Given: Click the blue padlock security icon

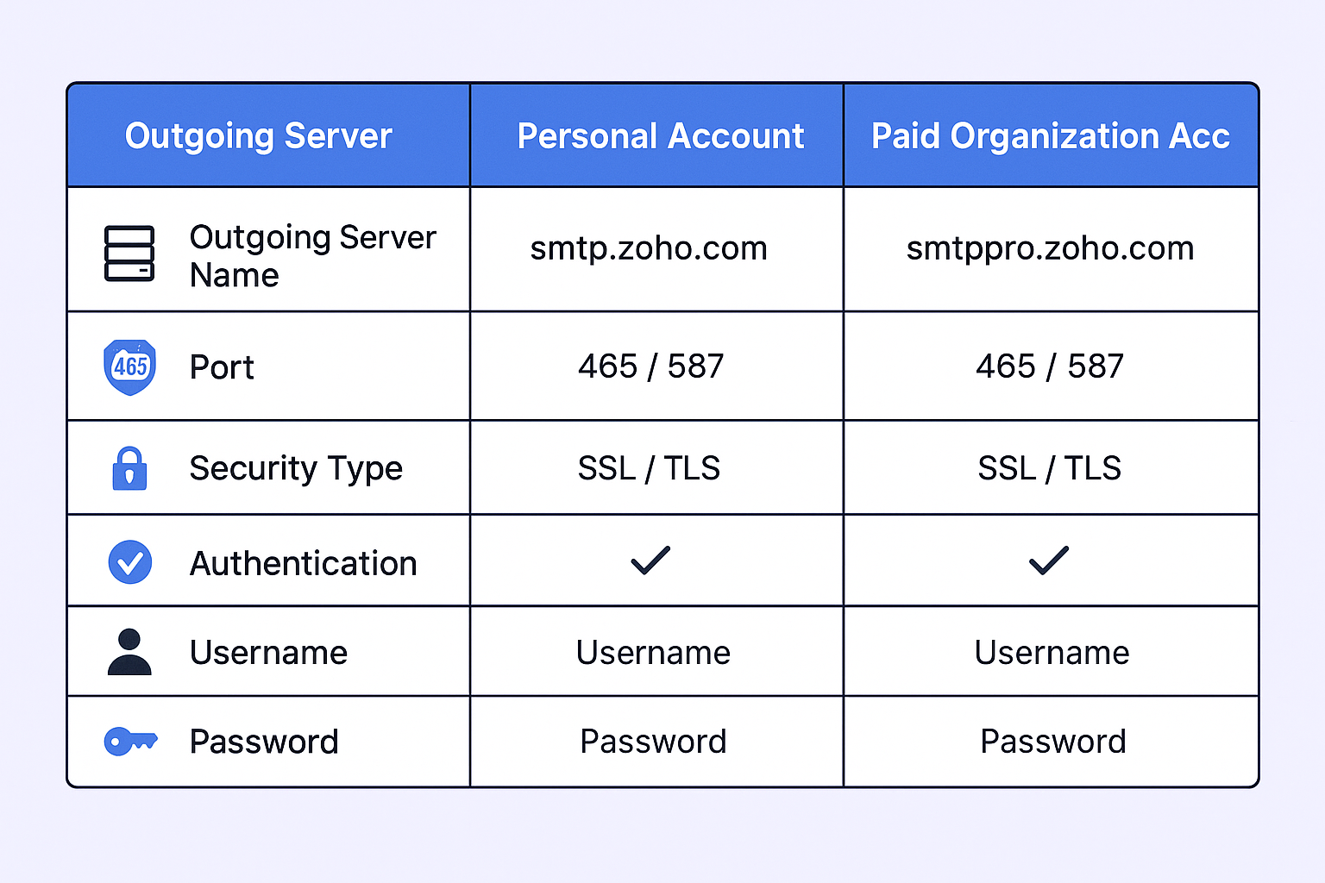Looking at the screenshot, I should coord(129,468).
